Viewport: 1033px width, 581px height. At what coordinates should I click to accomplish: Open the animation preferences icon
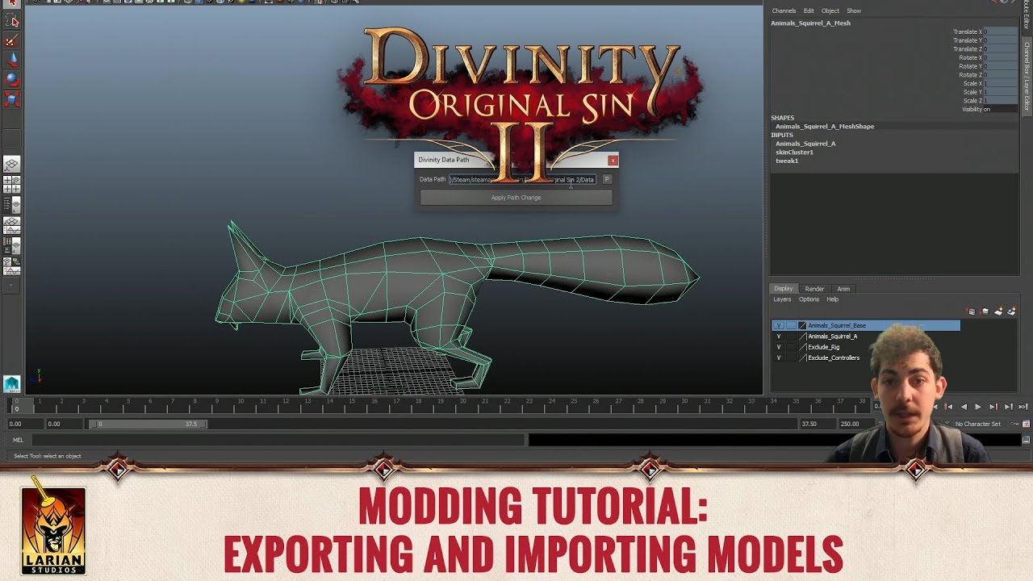pos(1026,424)
